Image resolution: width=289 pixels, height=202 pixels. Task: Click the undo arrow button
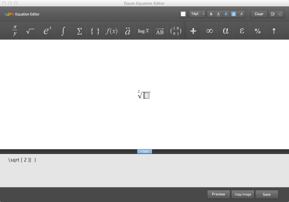(x=272, y=14)
